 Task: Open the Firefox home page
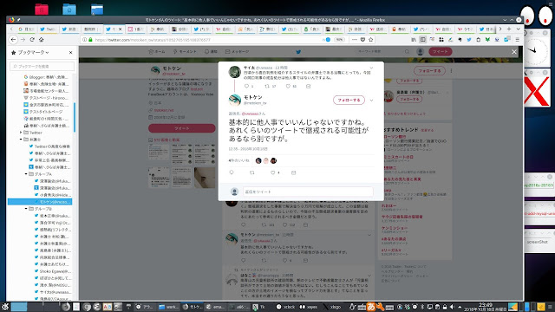[41, 40]
